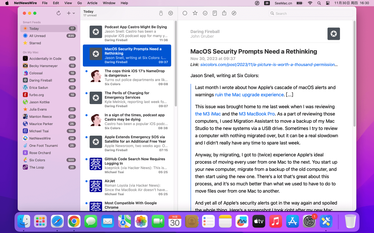Image resolution: width=374 pixels, height=233 pixels.
Task: Open the Go menu
Action: click(x=79, y=3)
